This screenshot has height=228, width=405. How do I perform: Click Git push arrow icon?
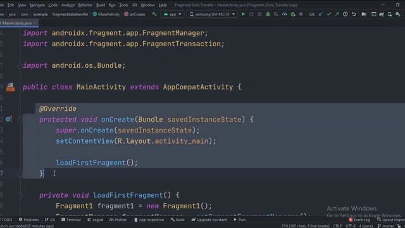point(337,14)
